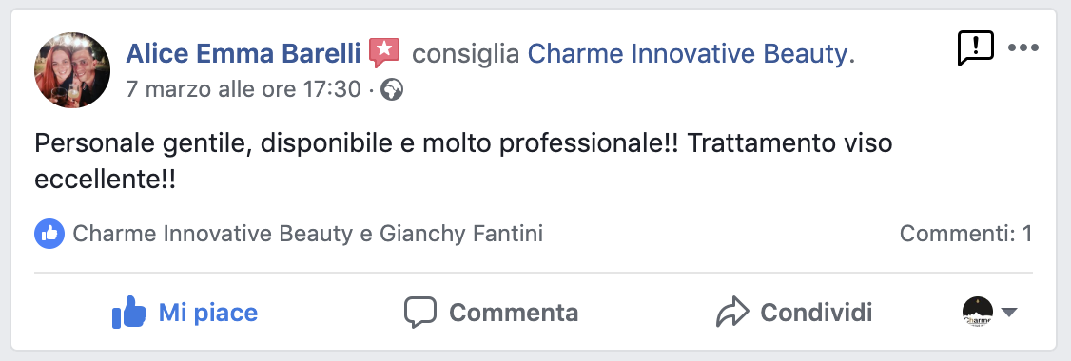
Task: Click the blue like reaction icon
Action: (x=49, y=234)
